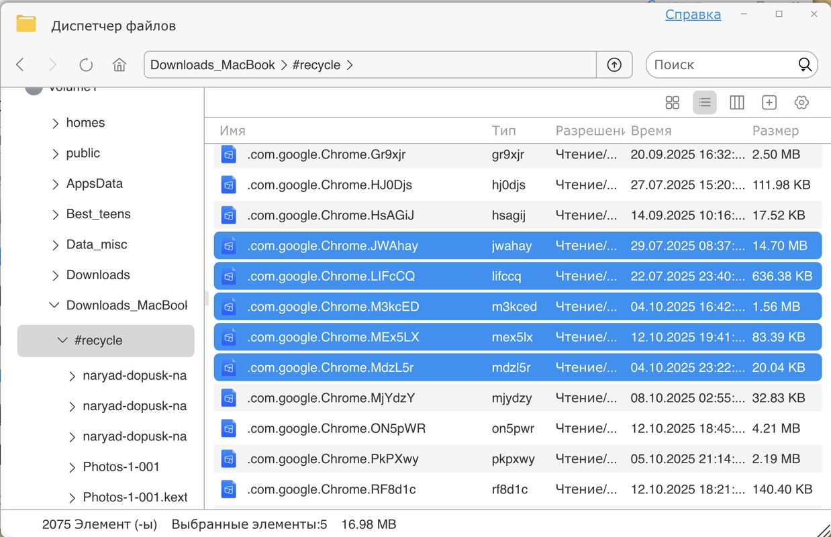Image resolution: width=831 pixels, height=537 pixels.
Task: Expand the homes folder chevron
Action: pos(55,123)
